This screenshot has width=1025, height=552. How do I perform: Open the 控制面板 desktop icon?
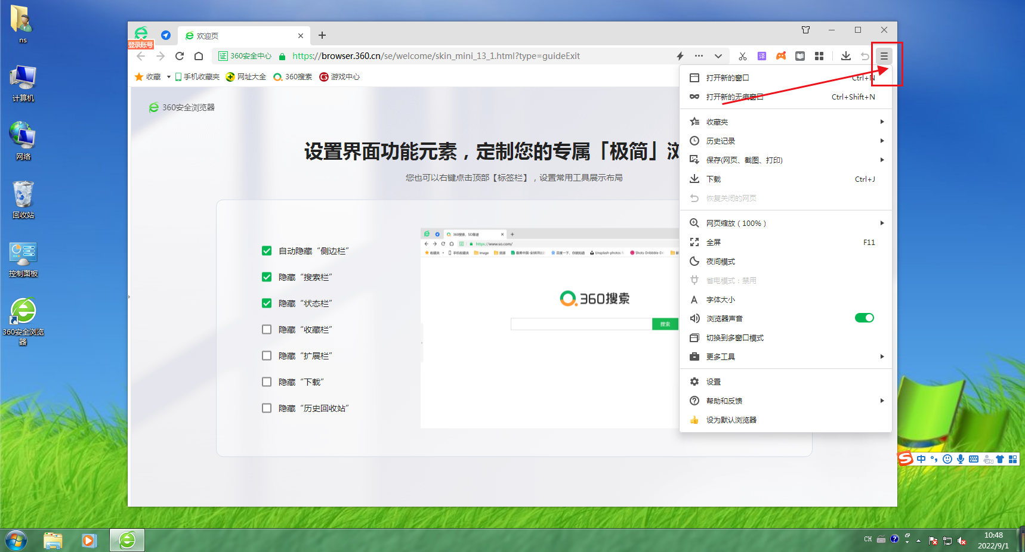[x=23, y=259]
